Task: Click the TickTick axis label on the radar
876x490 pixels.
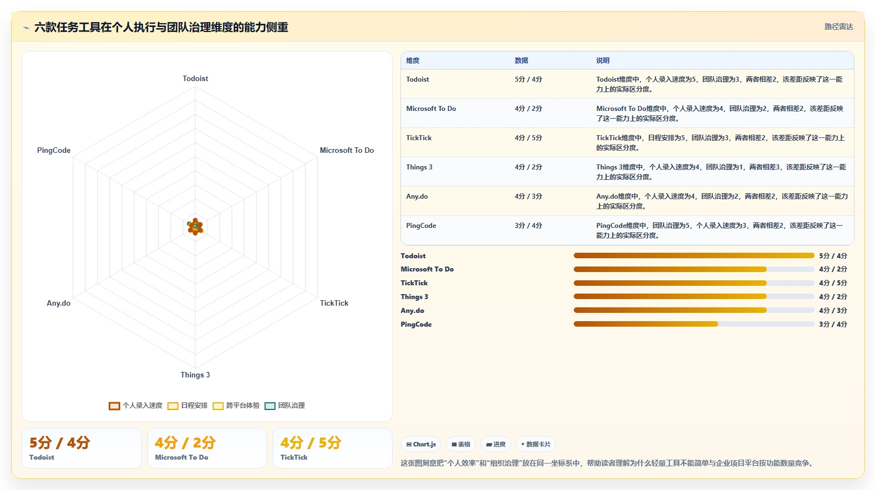Action: tap(334, 303)
